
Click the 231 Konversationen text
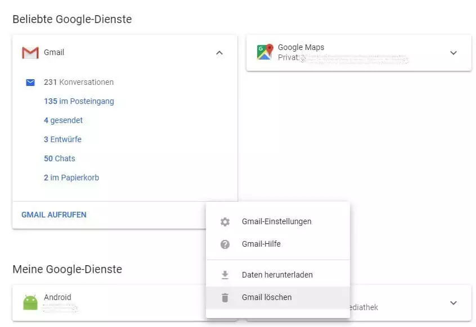[x=79, y=82]
